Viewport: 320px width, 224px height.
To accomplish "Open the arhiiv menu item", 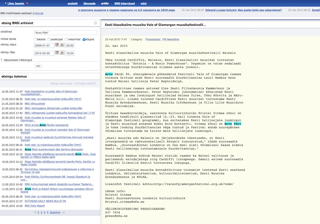I will pos(105,4).
